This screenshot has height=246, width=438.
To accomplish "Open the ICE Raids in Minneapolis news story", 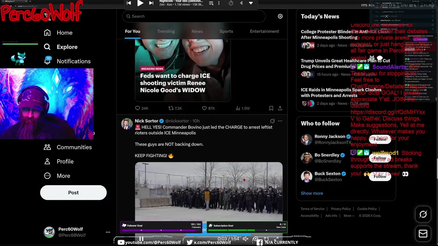I will (x=341, y=93).
